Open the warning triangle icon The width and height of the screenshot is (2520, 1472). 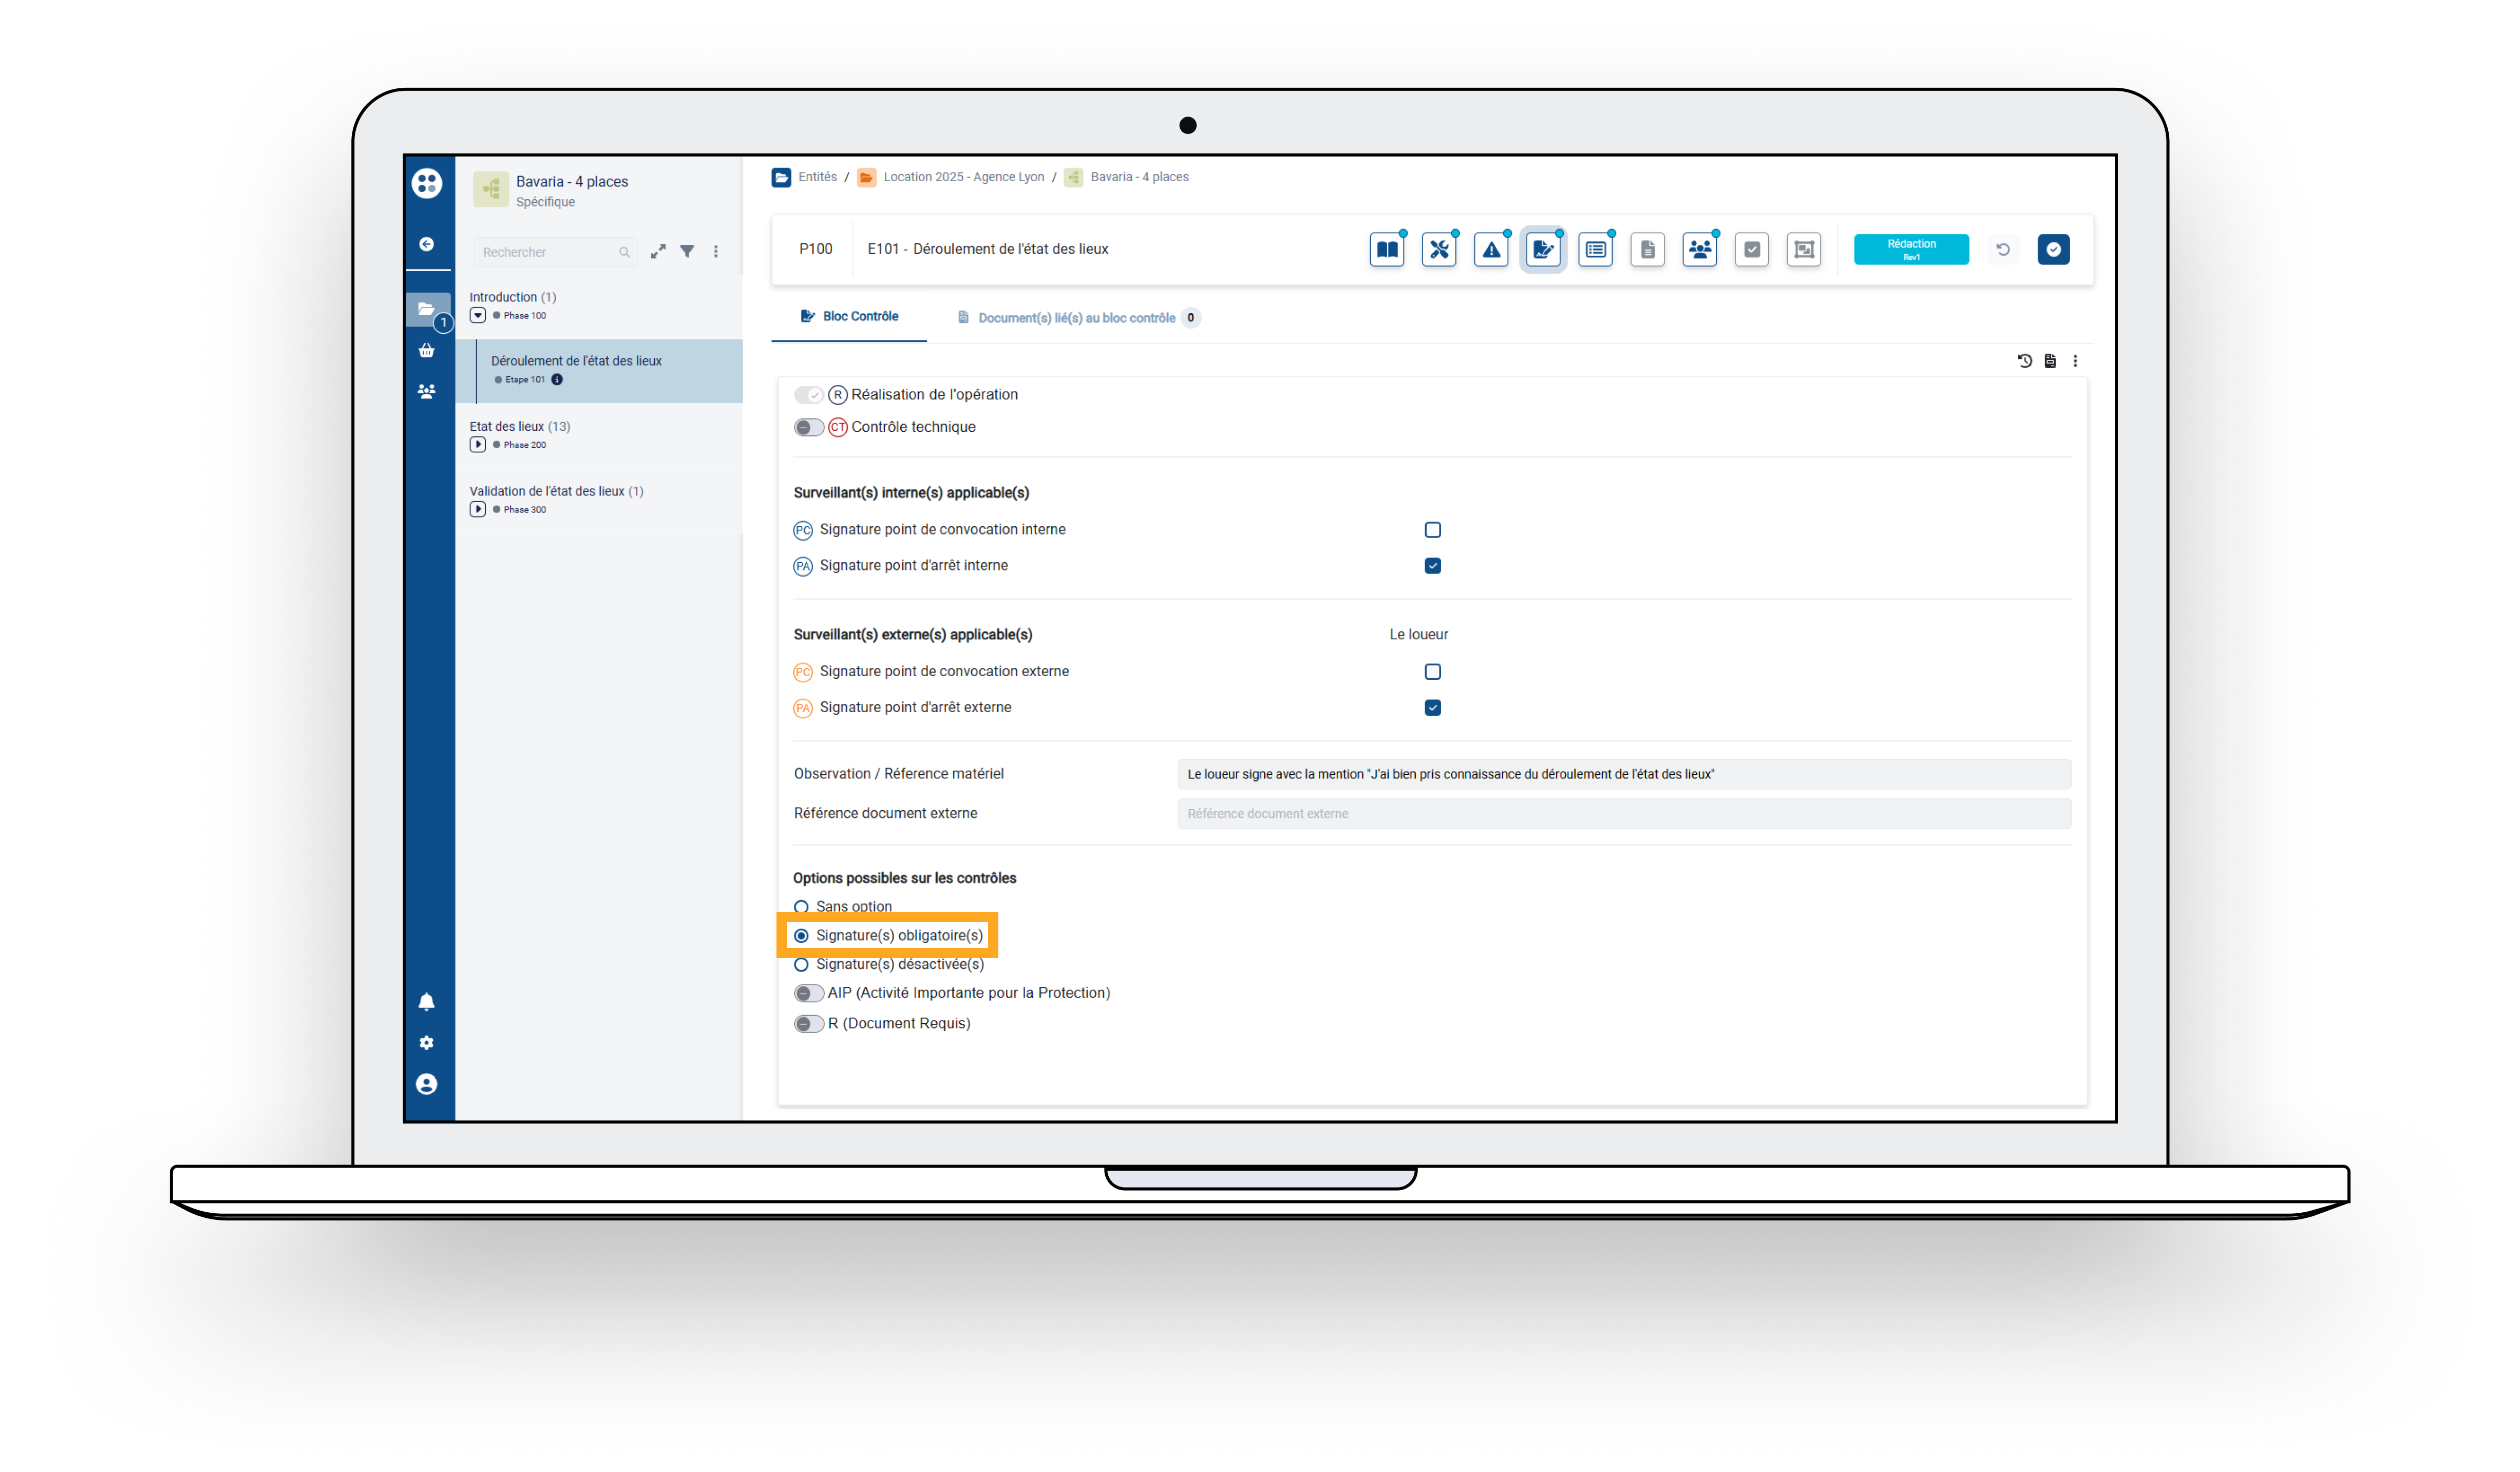coord(1491,250)
